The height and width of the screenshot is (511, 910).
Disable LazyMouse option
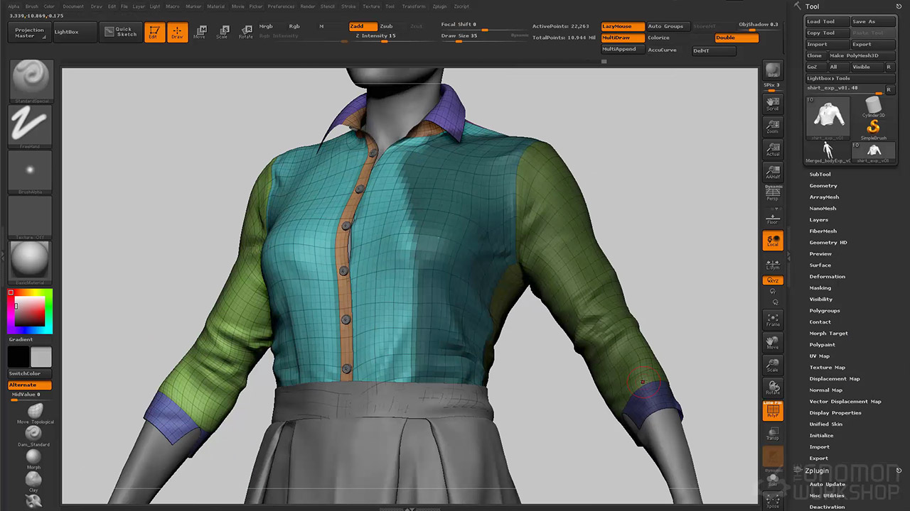tap(623, 26)
